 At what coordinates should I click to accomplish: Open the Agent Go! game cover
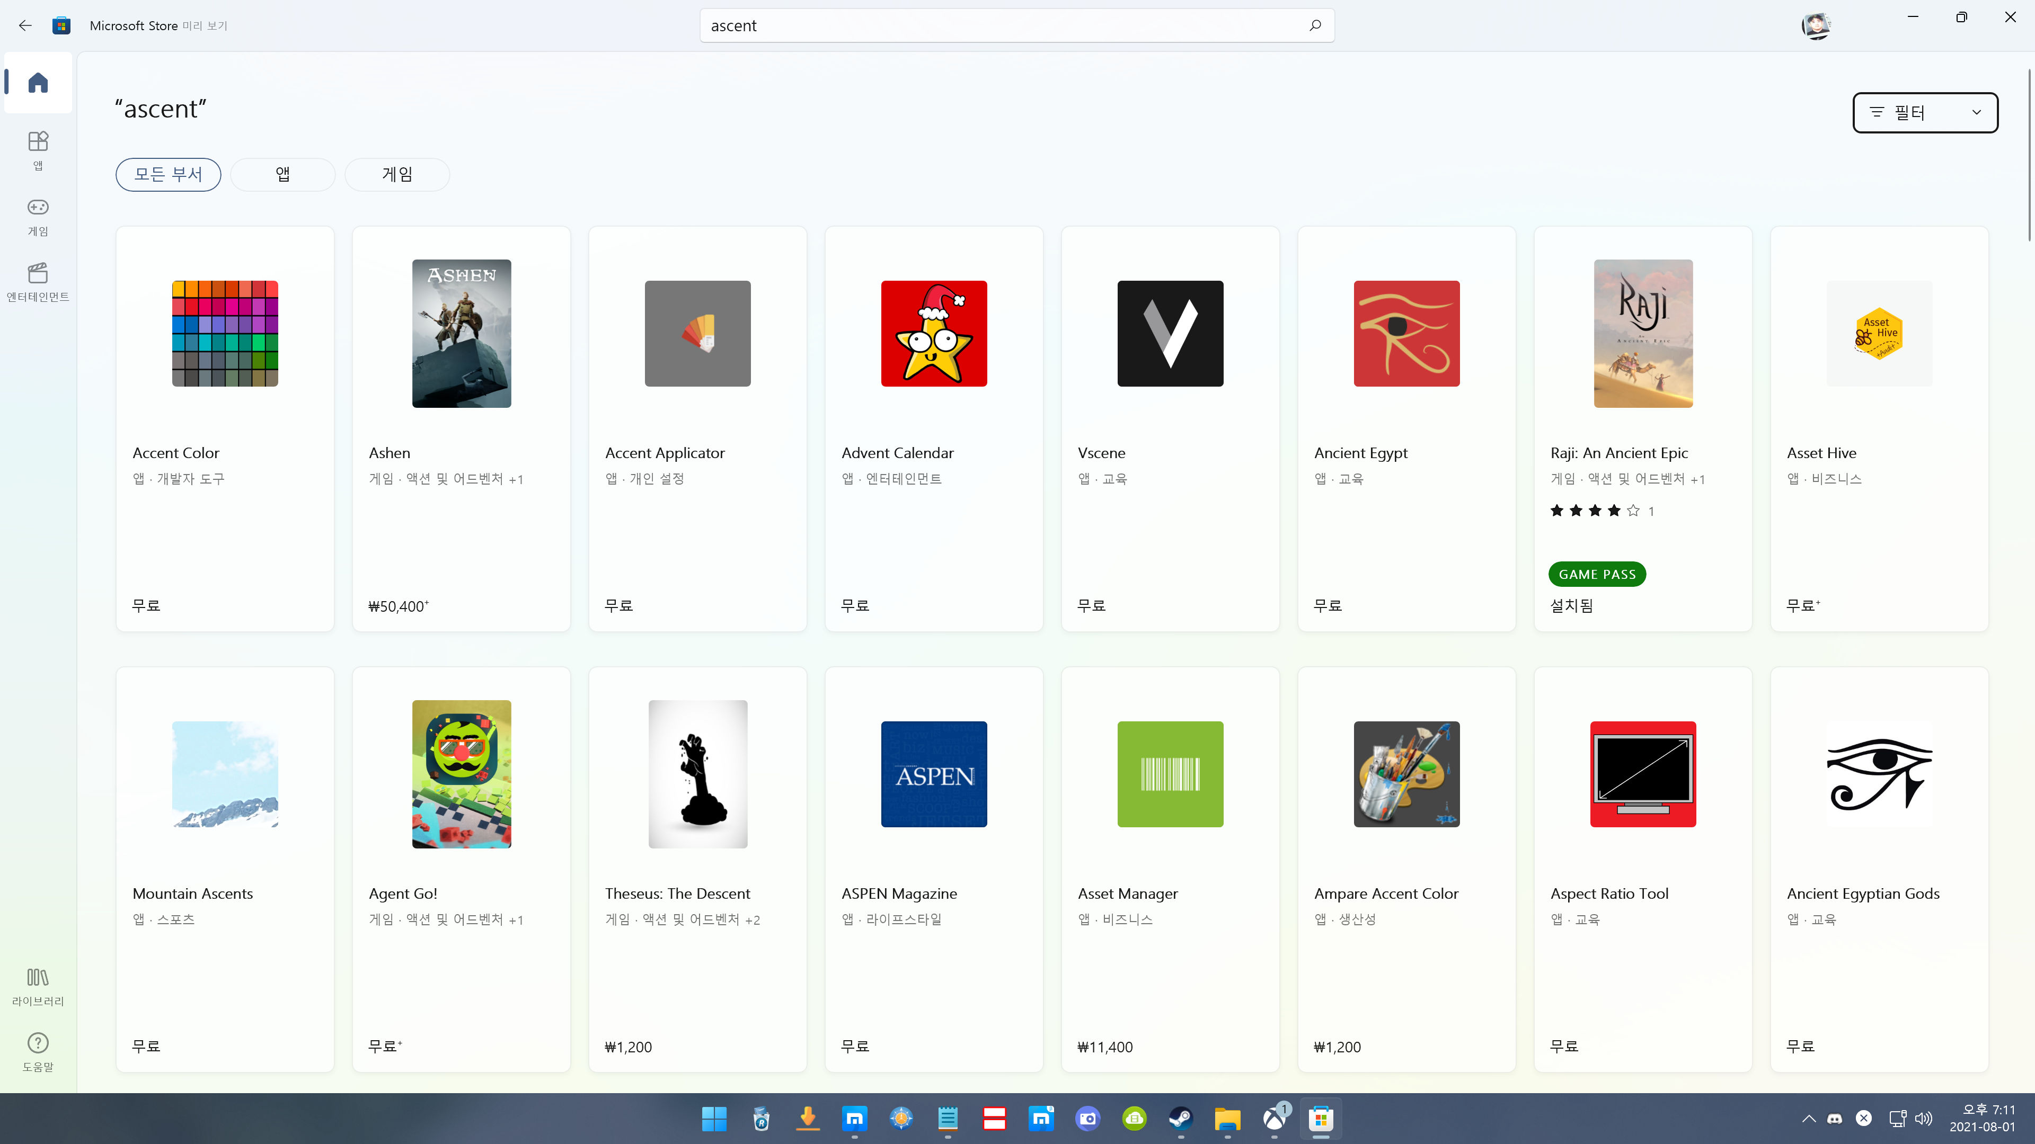click(x=462, y=774)
